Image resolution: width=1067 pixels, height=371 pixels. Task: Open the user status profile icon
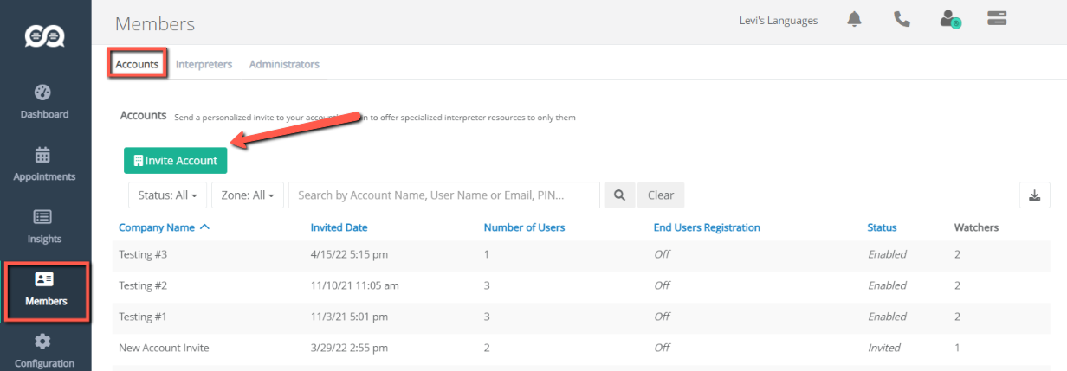(x=950, y=20)
